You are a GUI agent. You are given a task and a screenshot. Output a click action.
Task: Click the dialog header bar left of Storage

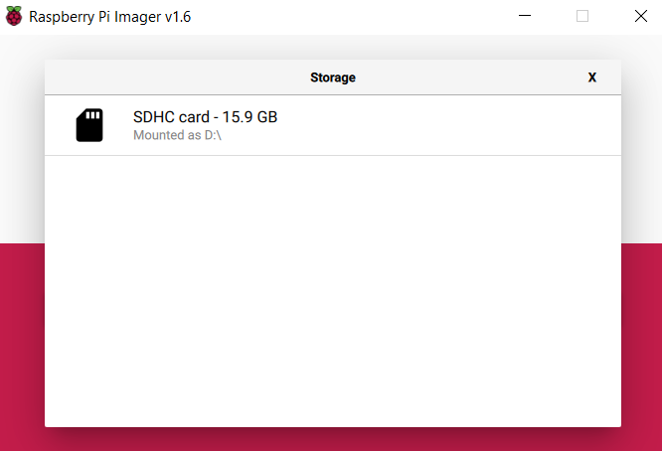pyautogui.click(x=169, y=77)
